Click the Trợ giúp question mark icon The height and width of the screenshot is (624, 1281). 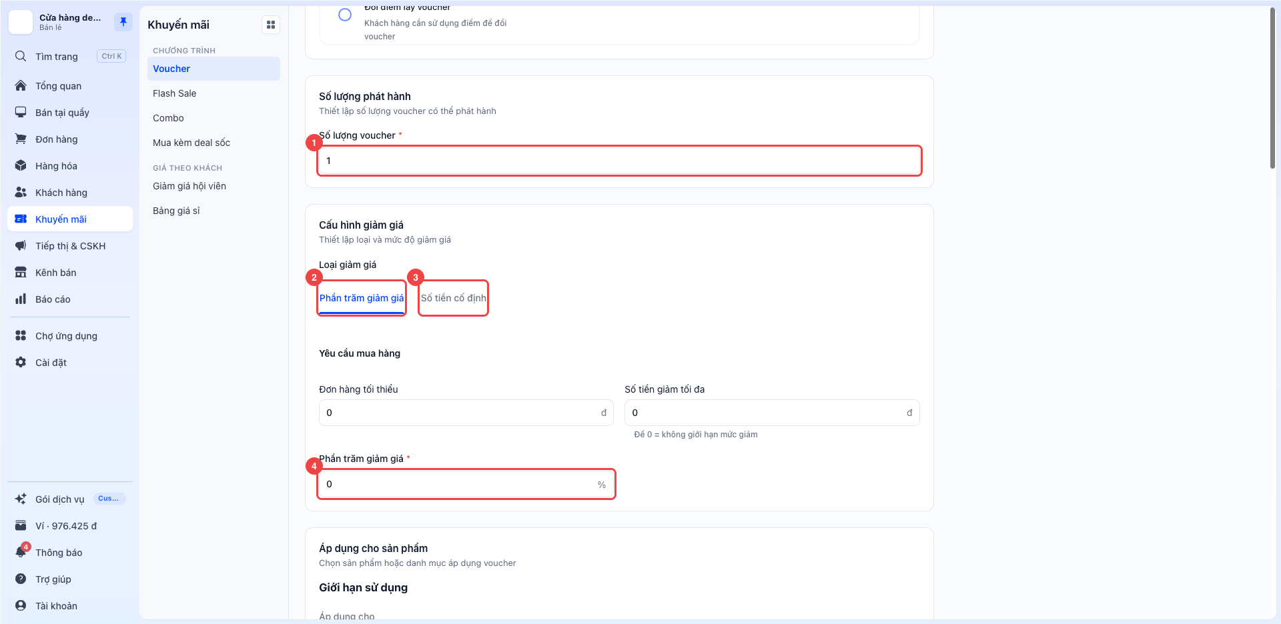(x=21, y=579)
